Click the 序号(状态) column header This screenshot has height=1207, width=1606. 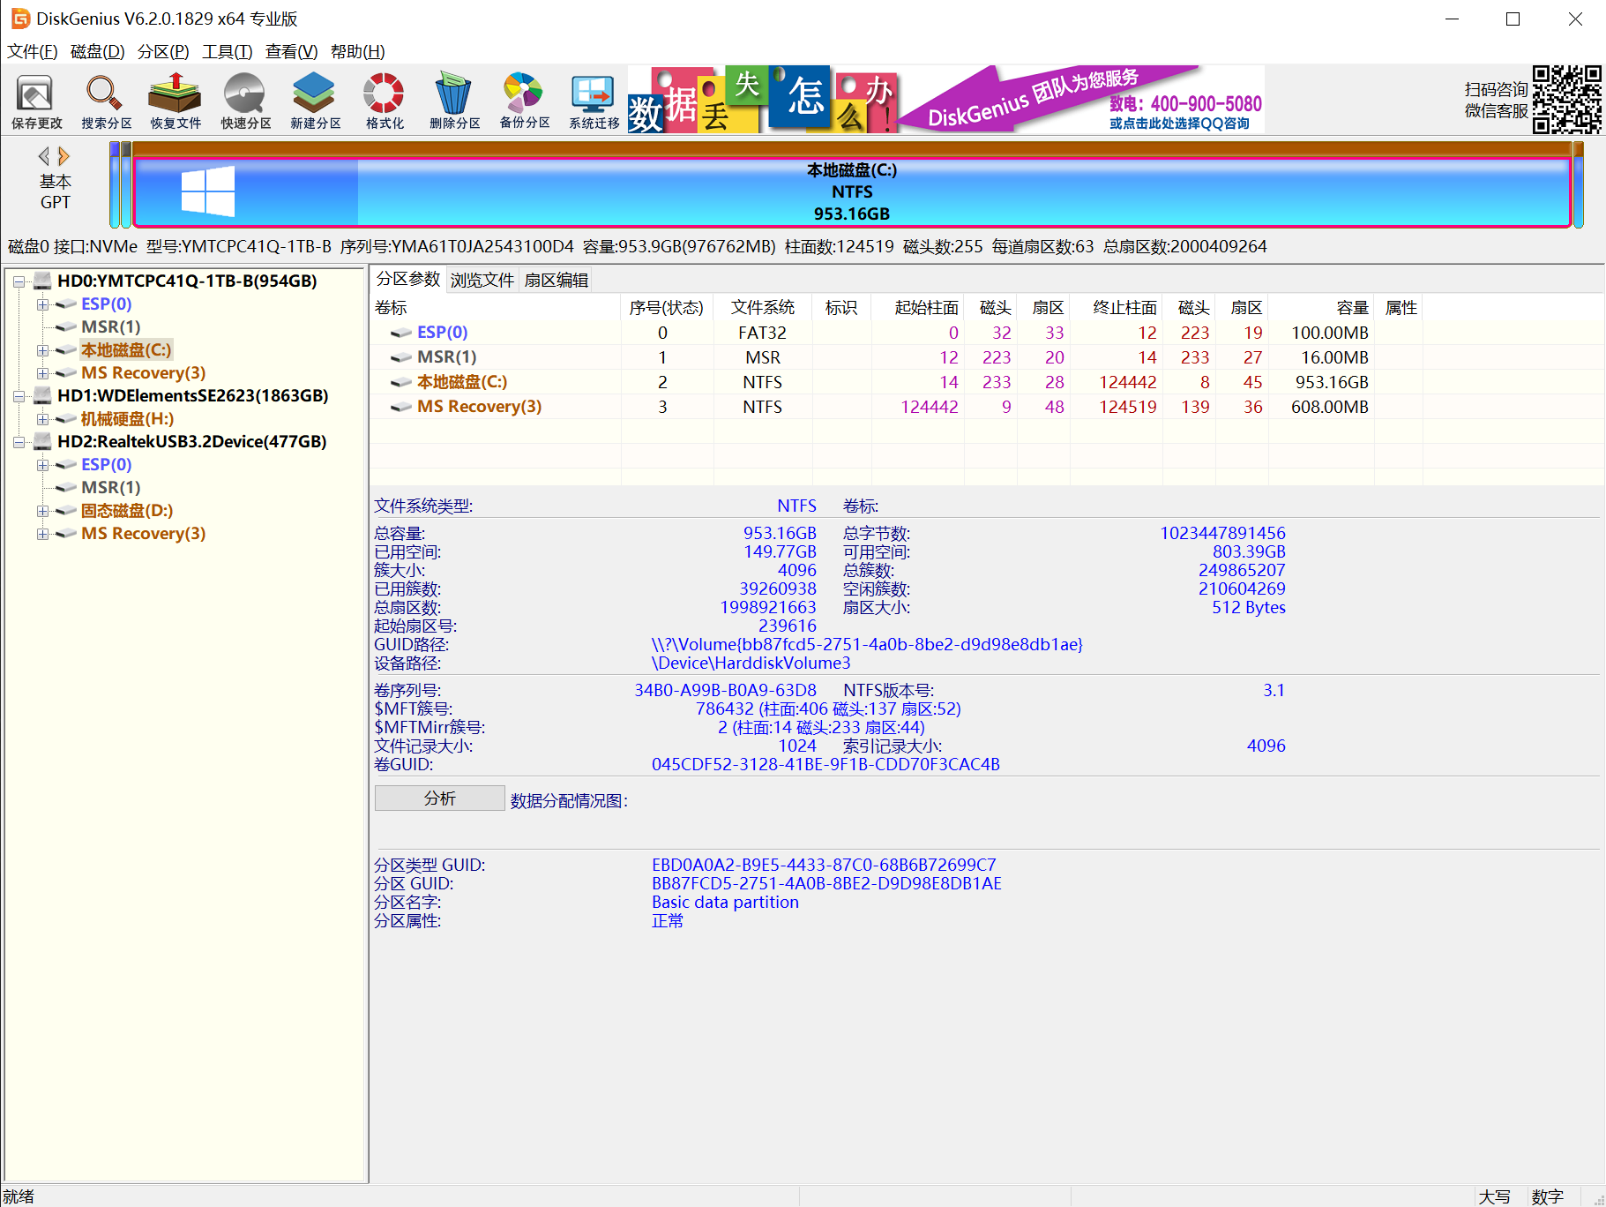click(667, 308)
